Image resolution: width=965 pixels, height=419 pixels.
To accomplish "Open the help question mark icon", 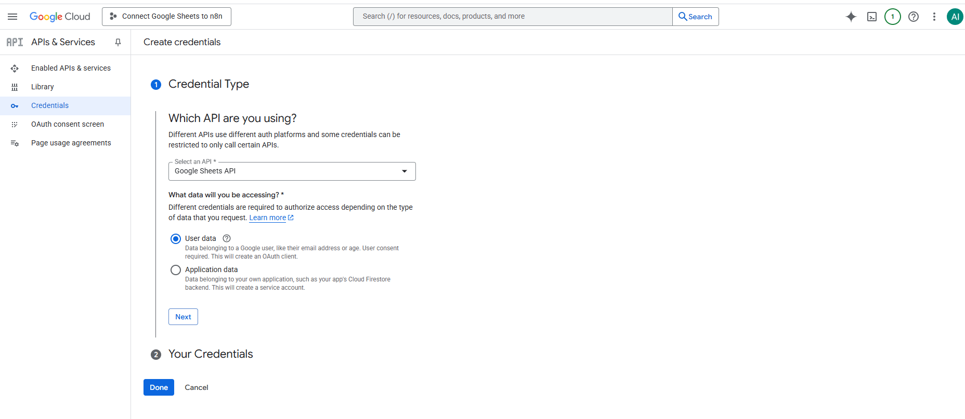I will pyautogui.click(x=914, y=17).
